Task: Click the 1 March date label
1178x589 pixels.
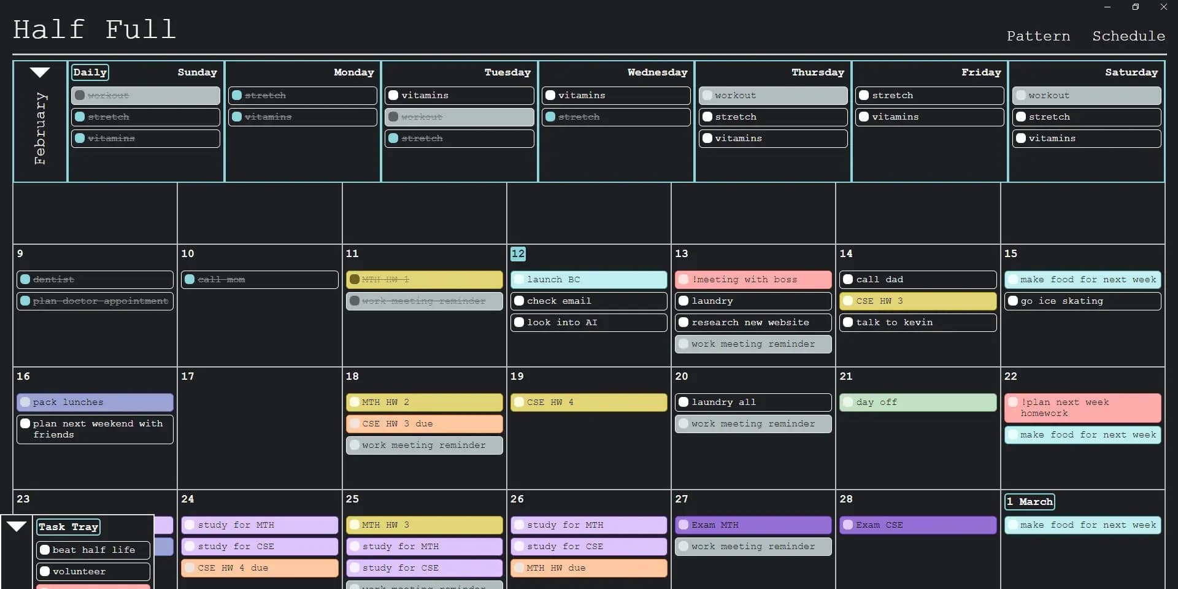Action: pos(1030,502)
